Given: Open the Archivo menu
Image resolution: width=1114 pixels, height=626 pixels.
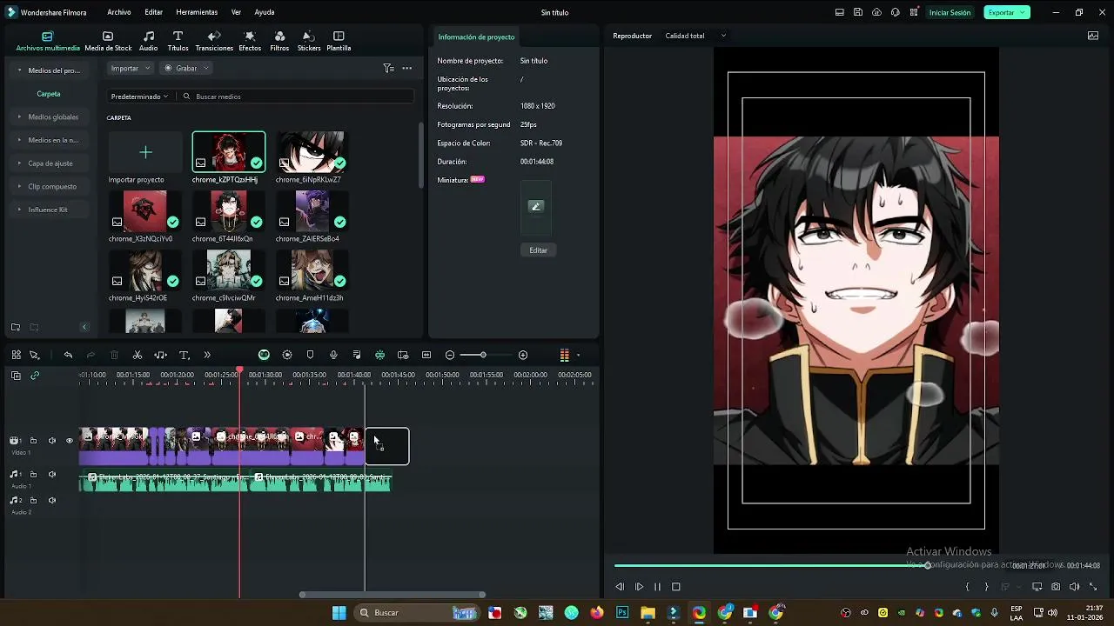Looking at the screenshot, I should [119, 12].
